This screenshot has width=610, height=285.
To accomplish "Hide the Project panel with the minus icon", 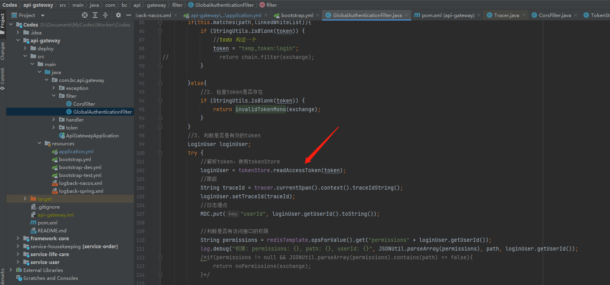I will coord(128,15).
